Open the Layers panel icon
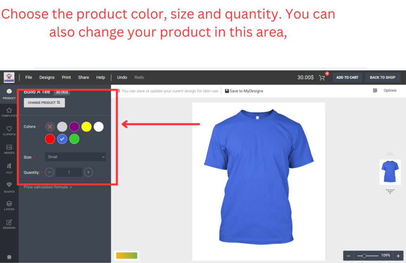Screen dimensions: 406x263 [9, 205]
